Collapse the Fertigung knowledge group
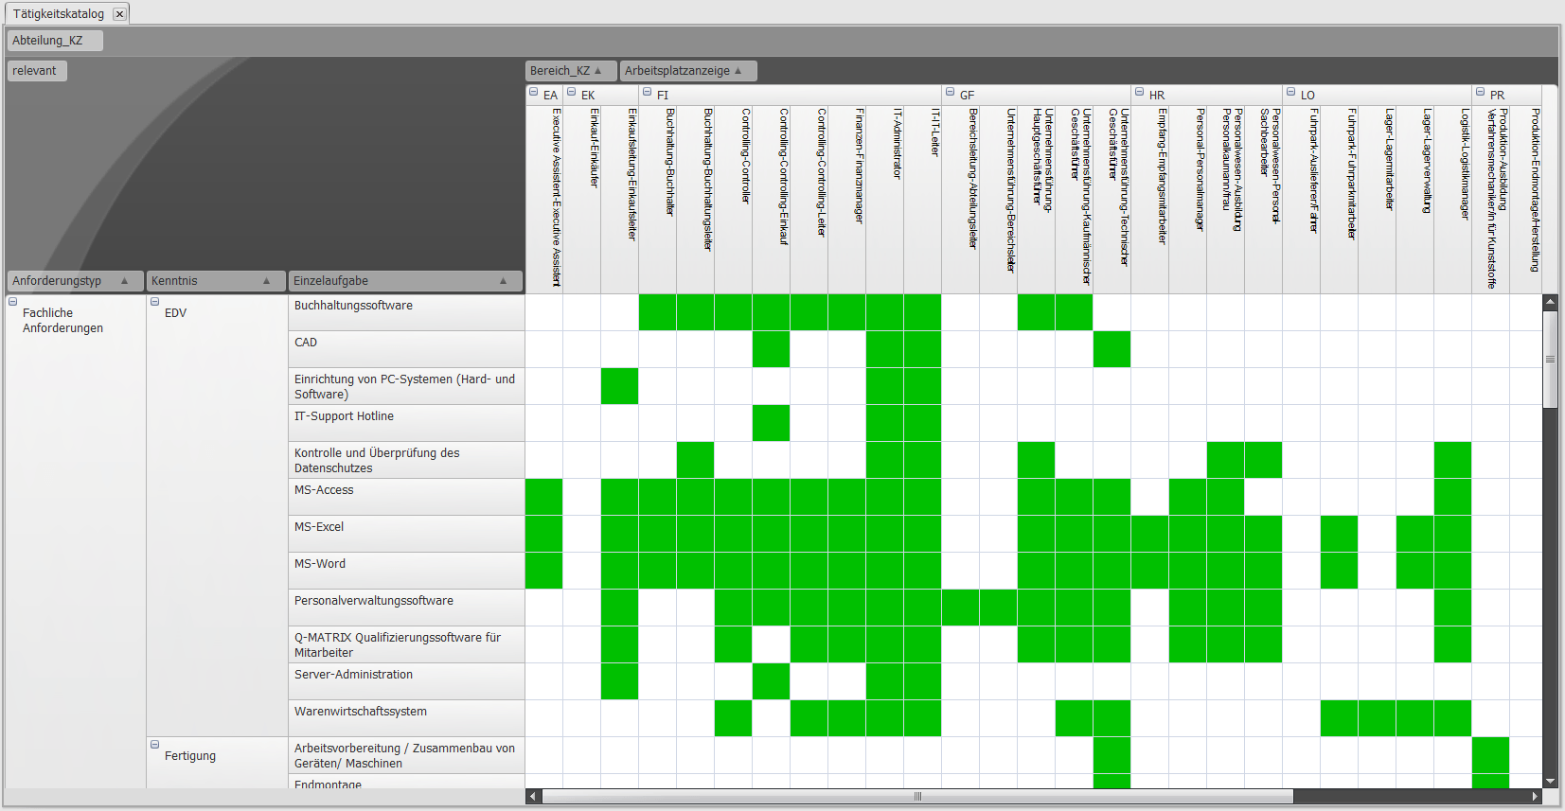 point(155,745)
